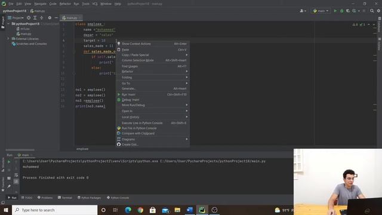Expand the Local History submenu
The height and width of the screenshot is (215, 382).
(153, 117)
